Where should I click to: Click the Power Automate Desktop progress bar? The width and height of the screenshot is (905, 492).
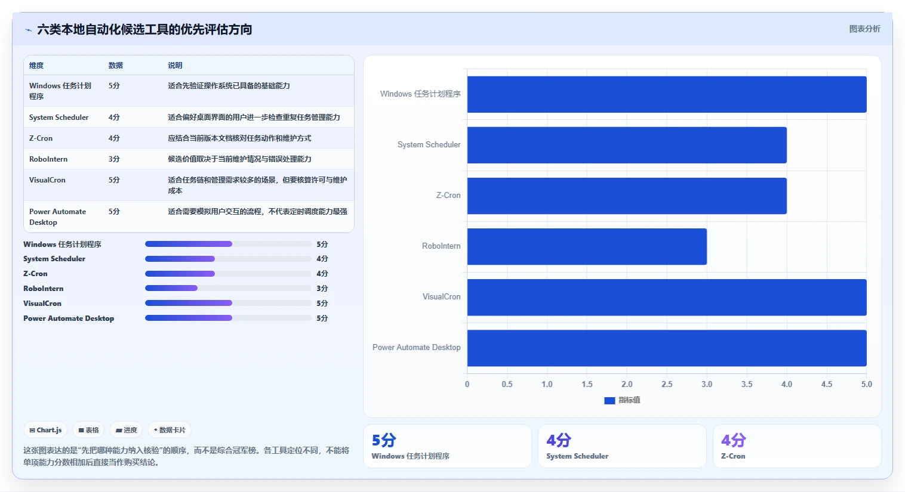pyautogui.click(x=228, y=318)
